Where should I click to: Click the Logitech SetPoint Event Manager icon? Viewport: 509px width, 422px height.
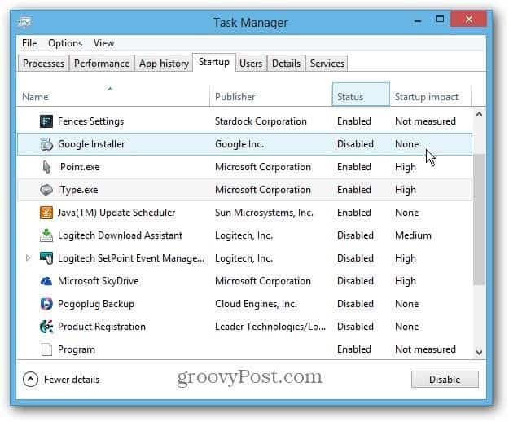[46, 258]
